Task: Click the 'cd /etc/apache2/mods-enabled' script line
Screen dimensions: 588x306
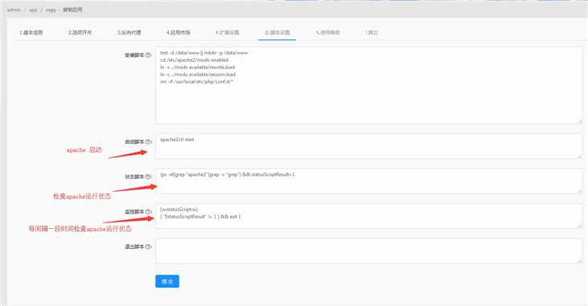Action: [x=194, y=60]
